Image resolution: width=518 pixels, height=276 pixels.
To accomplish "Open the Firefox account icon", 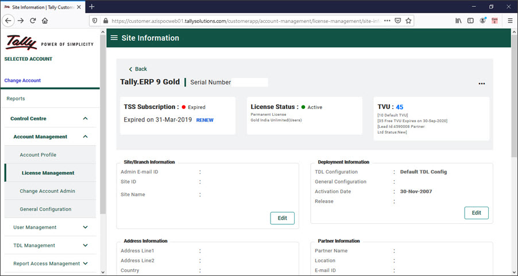I will tap(482, 21).
